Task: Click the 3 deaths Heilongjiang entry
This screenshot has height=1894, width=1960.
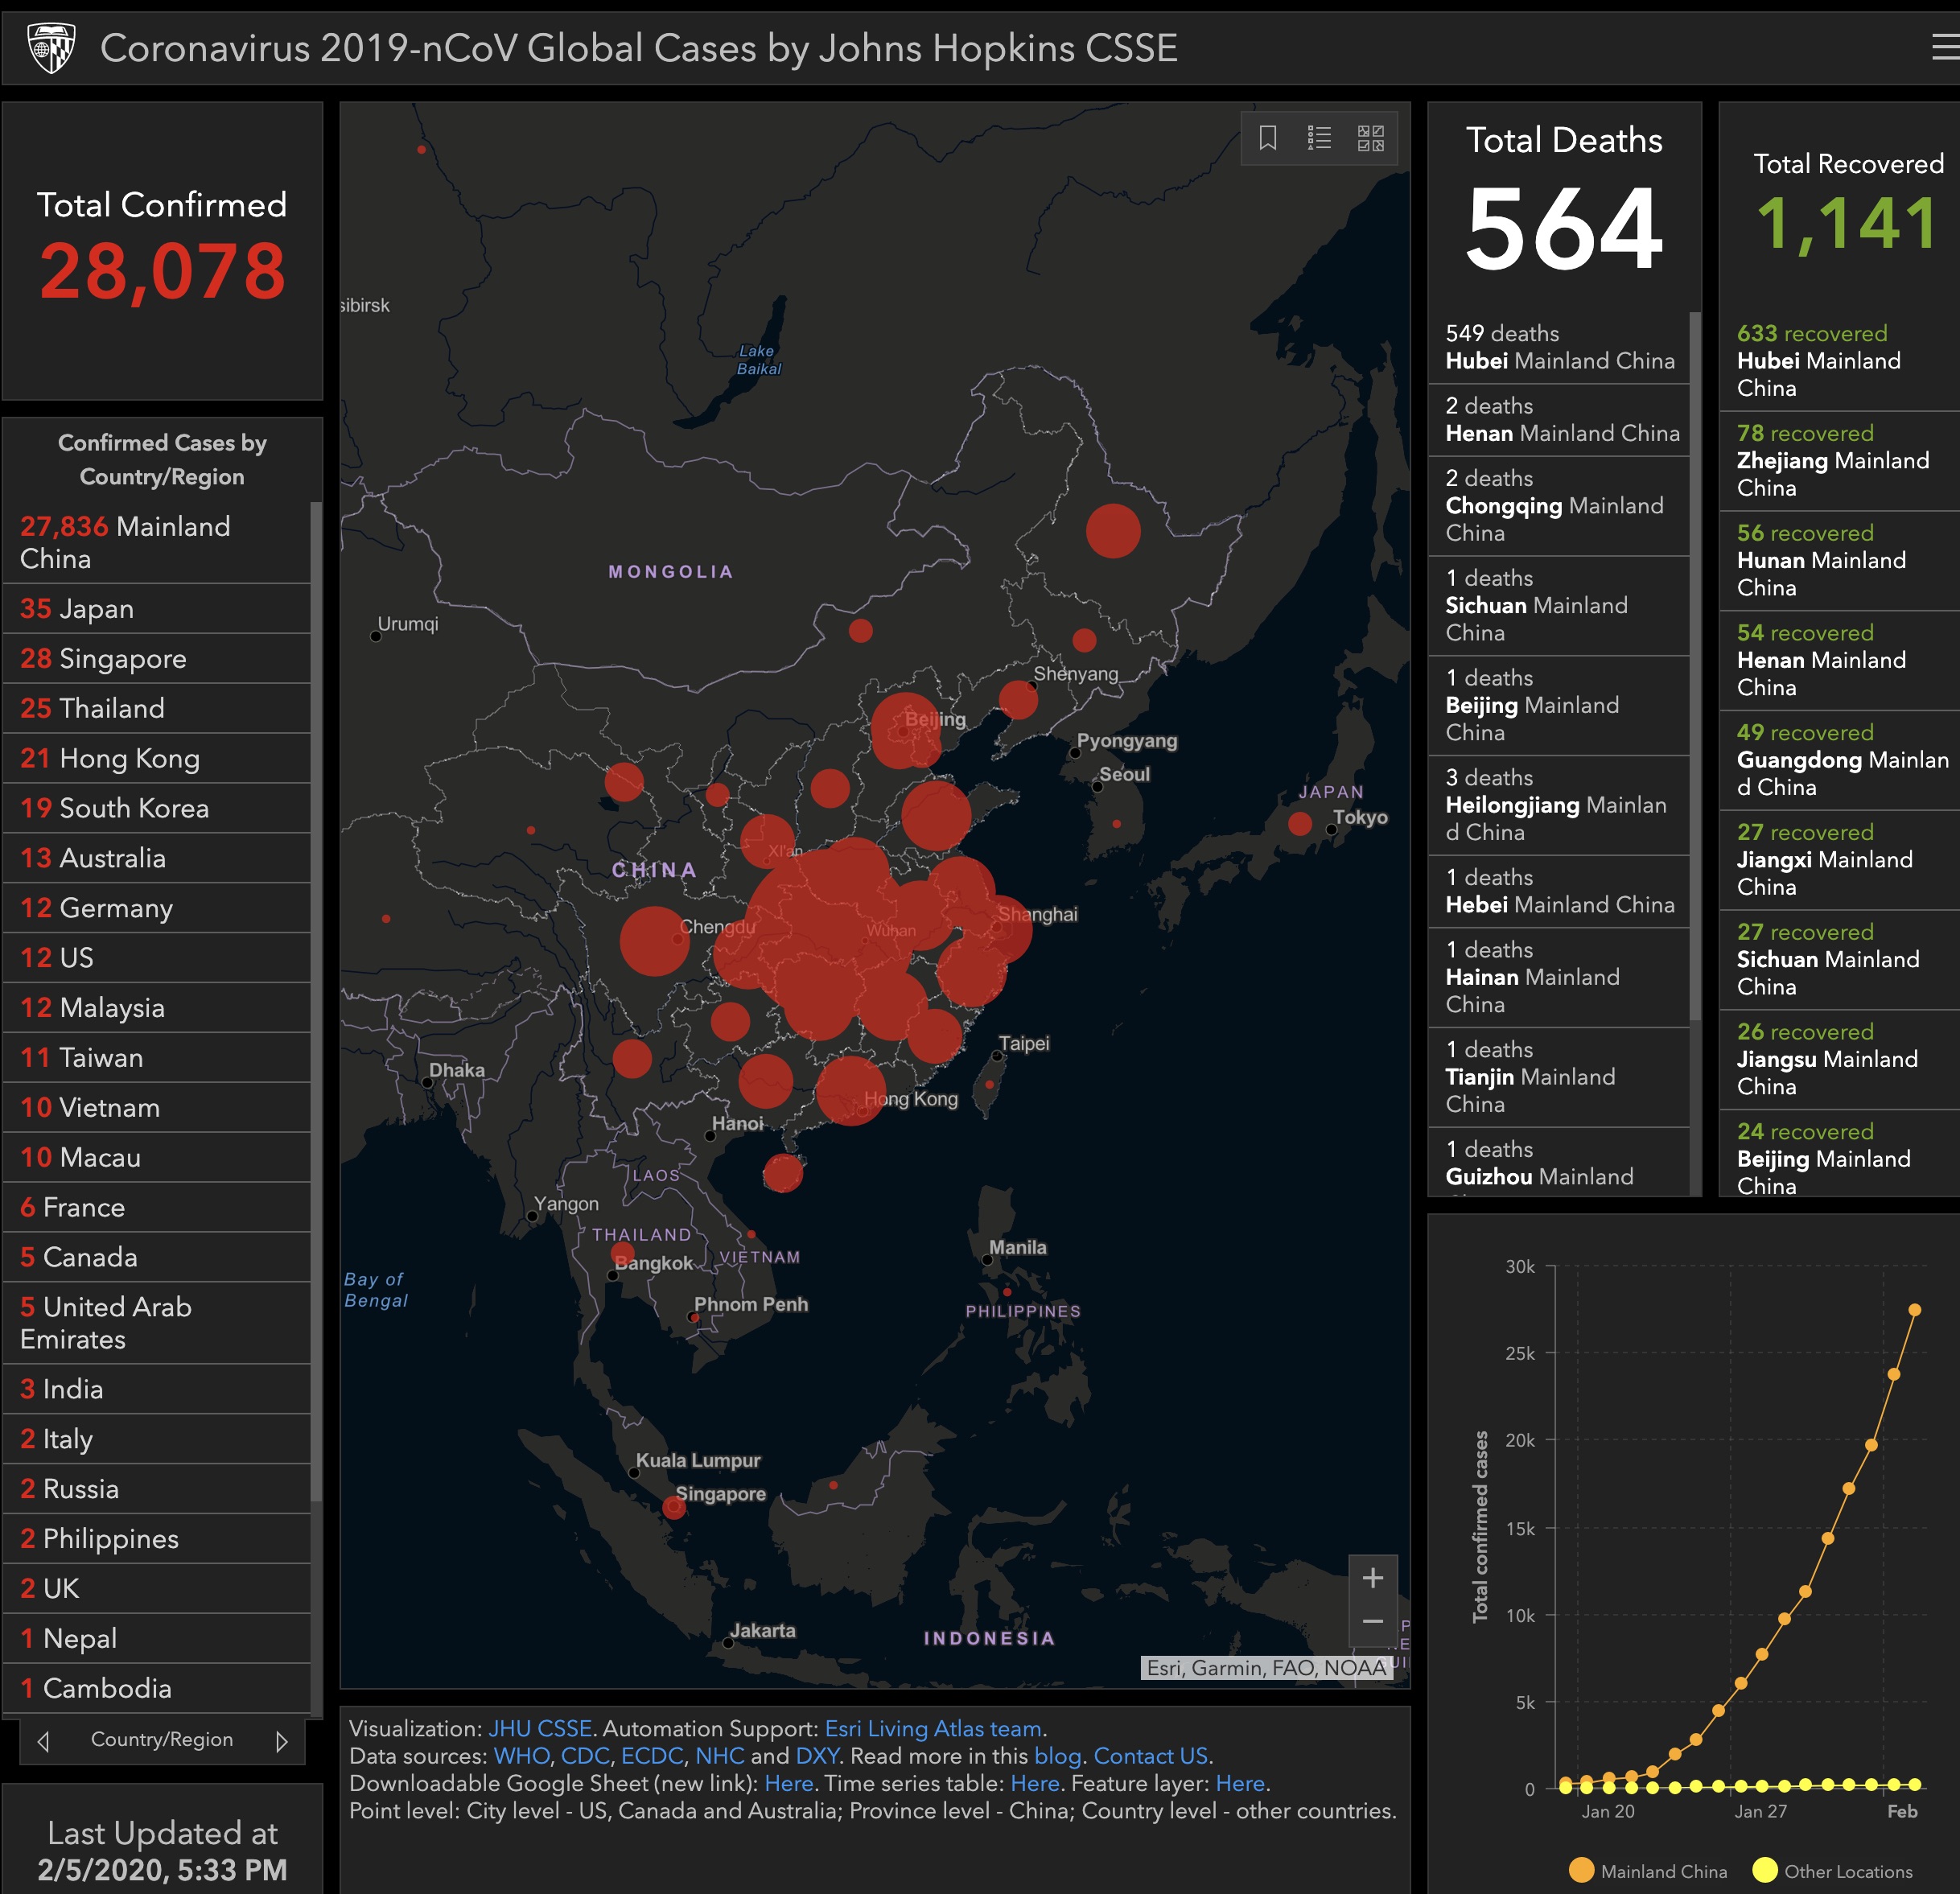Action: [x=1558, y=805]
